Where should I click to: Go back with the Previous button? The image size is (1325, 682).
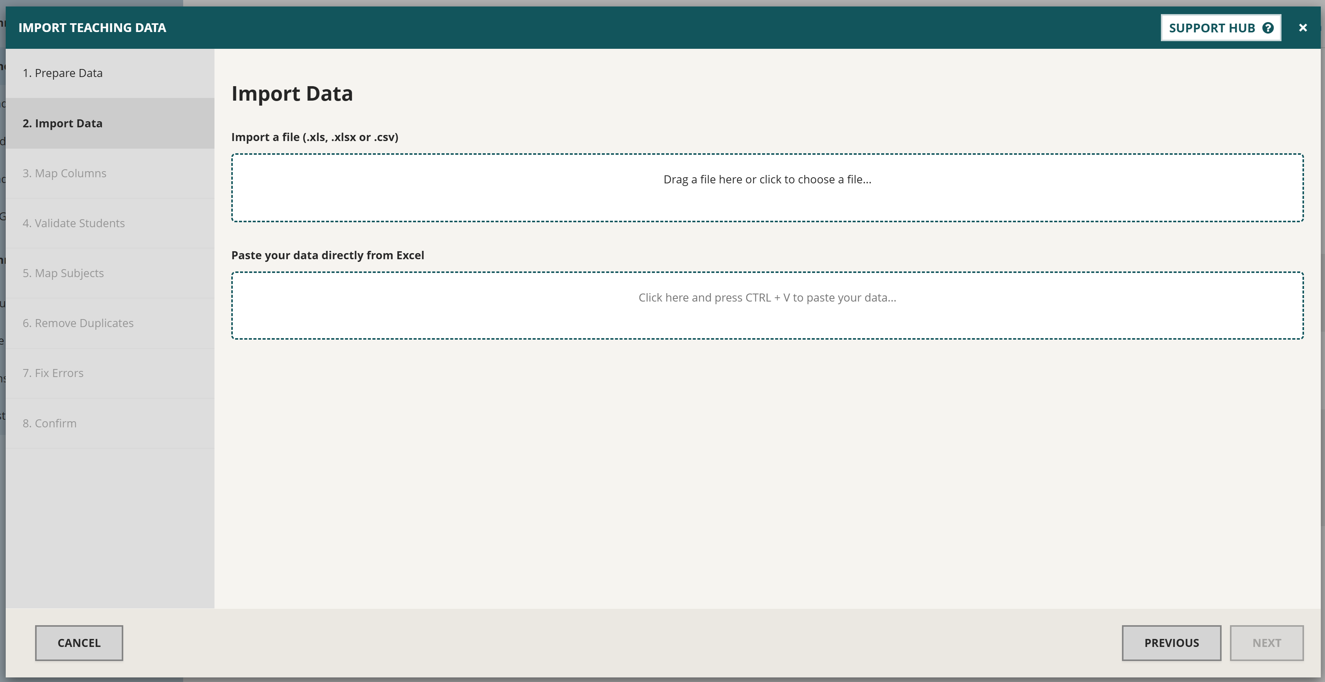(1171, 643)
